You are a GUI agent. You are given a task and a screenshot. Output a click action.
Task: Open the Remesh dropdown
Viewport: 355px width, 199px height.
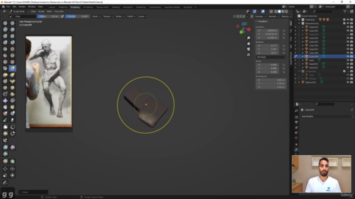(273, 17)
